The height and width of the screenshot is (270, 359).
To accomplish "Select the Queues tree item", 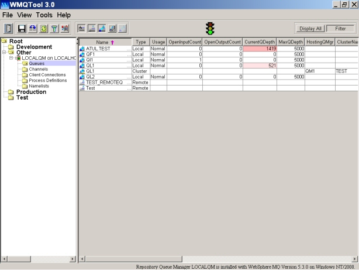I will click(x=37, y=63).
